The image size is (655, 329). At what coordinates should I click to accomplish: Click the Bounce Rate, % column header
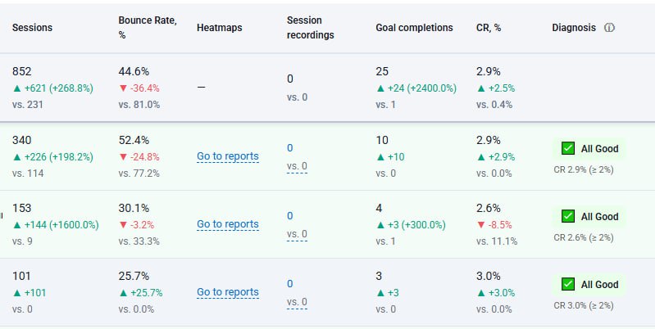click(146, 28)
